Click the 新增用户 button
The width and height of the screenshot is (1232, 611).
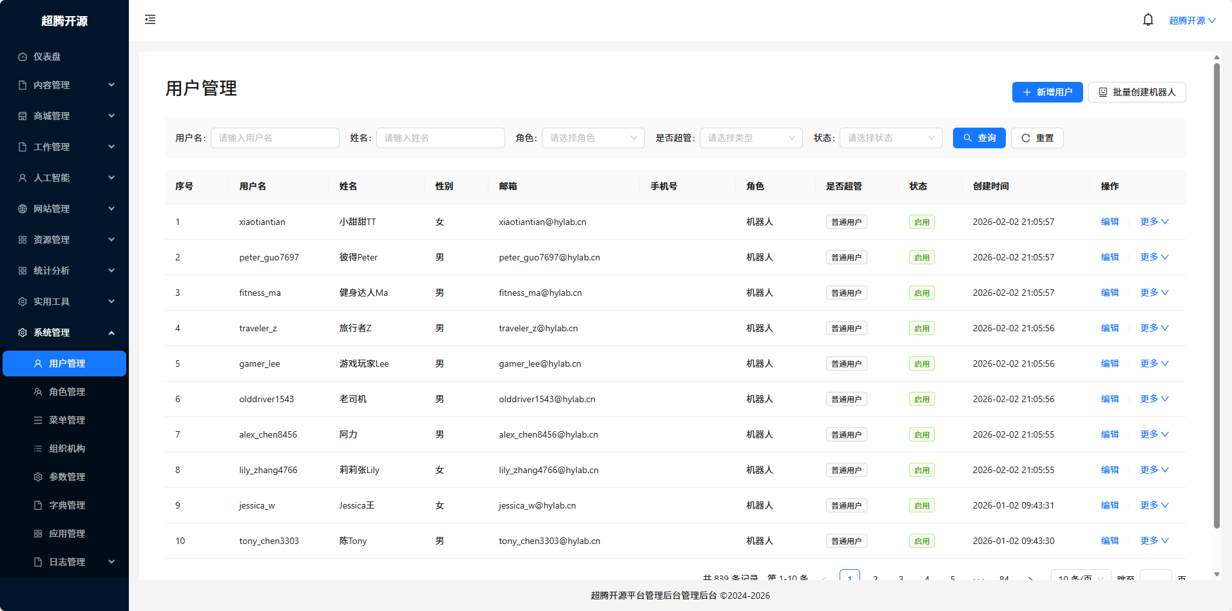point(1047,92)
